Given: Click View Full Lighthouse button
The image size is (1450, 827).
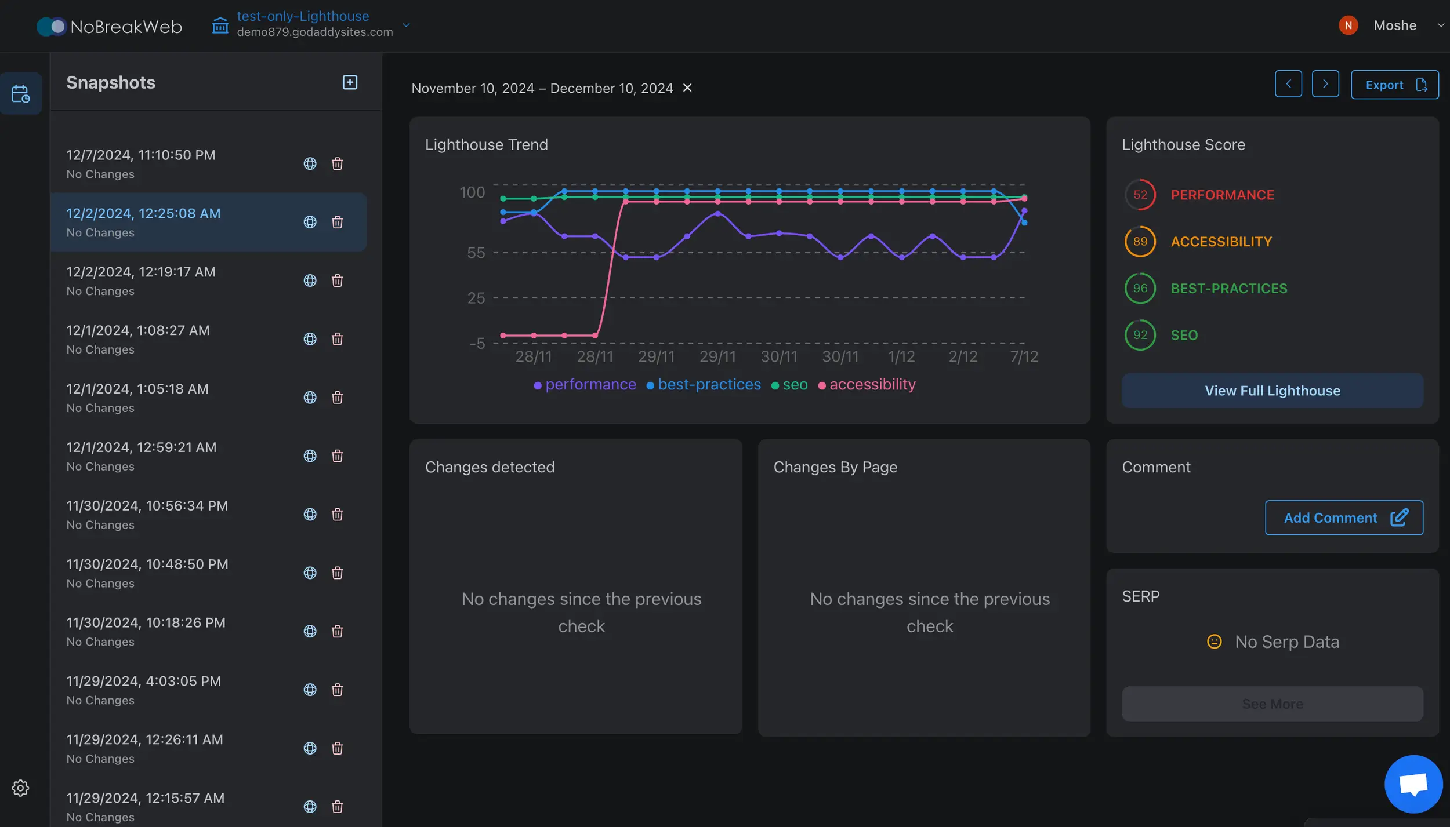Looking at the screenshot, I should pyautogui.click(x=1272, y=391).
